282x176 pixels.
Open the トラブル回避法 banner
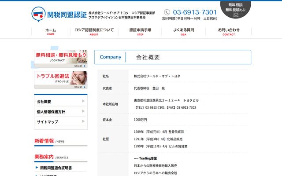(x=61, y=80)
